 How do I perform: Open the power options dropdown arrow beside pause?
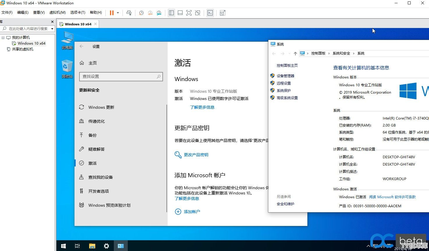click(118, 13)
